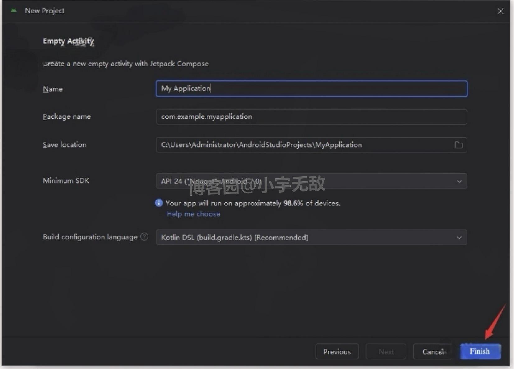
Task: Close the New Project dialog
Action: 500,11
